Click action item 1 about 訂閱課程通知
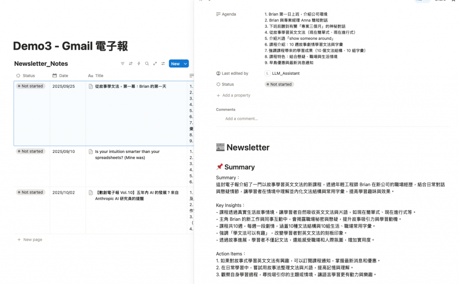The width and height of the screenshot is (459, 284). point(298,261)
